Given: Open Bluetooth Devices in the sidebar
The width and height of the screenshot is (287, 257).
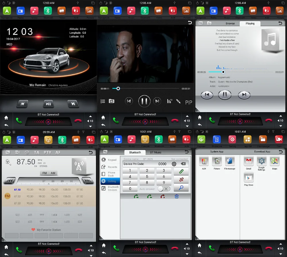Looking at the screenshot, I should [x=110, y=189].
